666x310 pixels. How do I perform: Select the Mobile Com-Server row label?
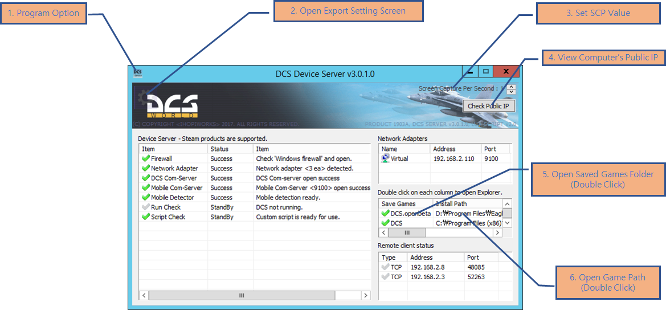[x=177, y=187]
